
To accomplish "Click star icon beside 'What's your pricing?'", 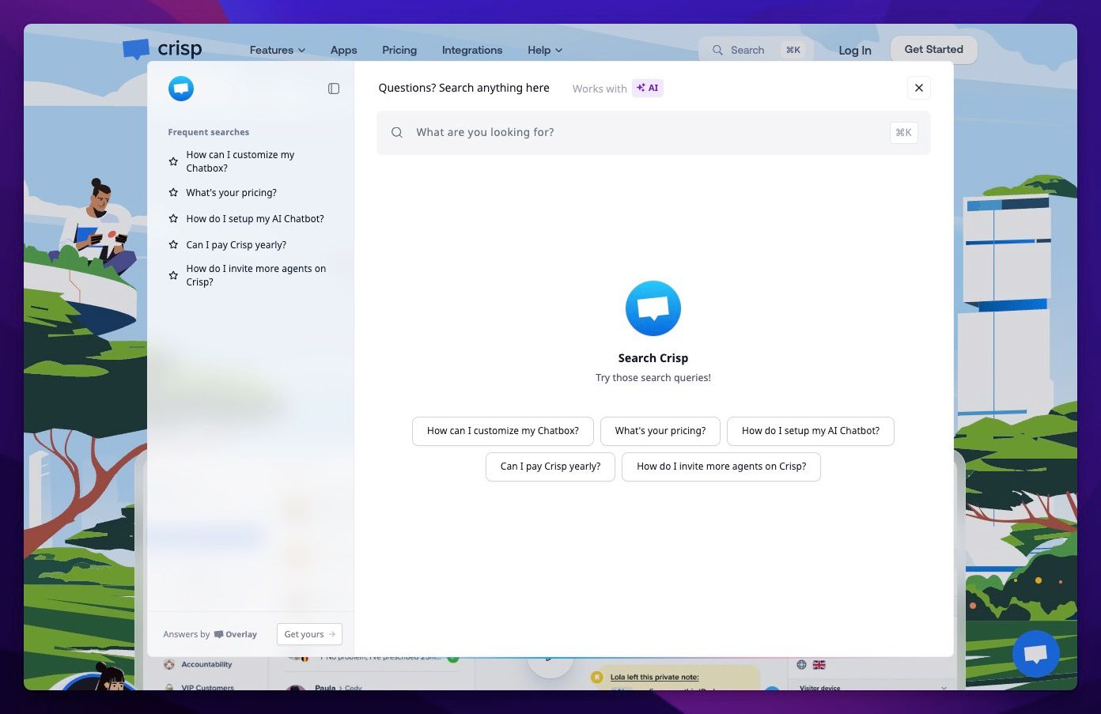I will pos(173,192).
